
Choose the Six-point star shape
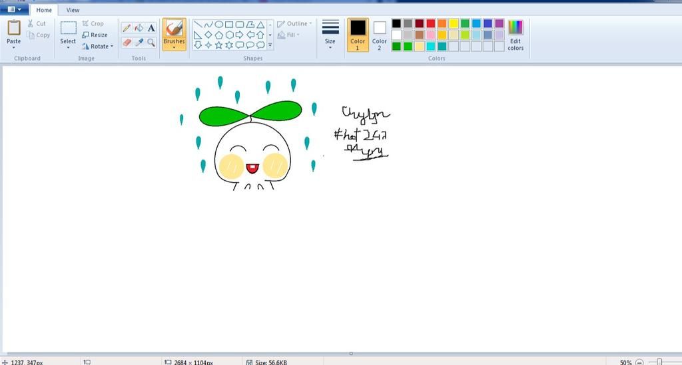coord(229,45)
